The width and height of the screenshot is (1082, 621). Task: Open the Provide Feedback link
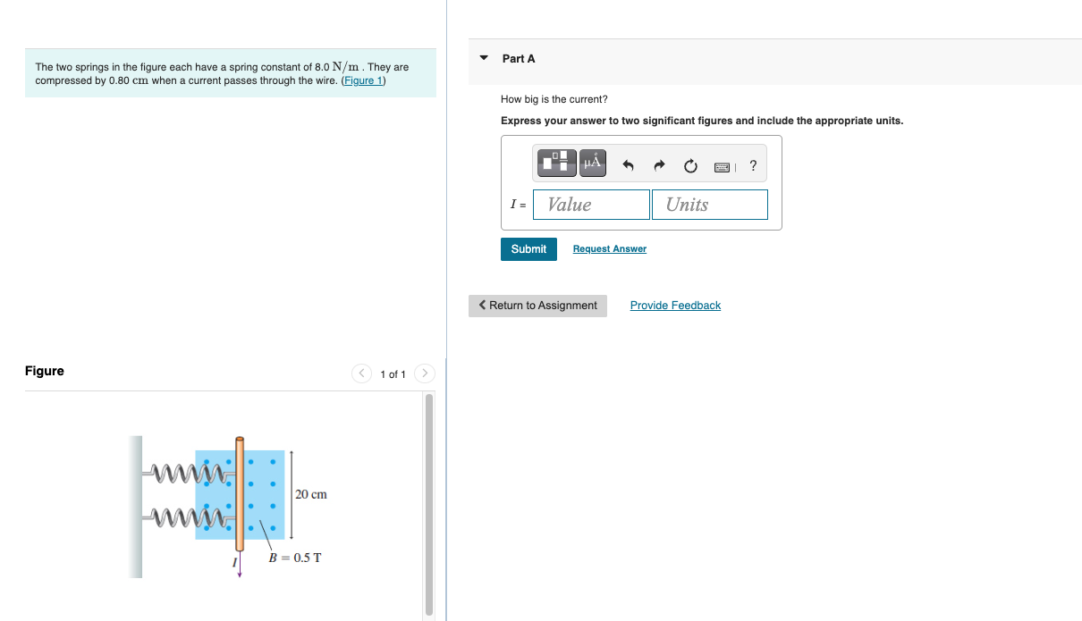click(x=675, y=306)
